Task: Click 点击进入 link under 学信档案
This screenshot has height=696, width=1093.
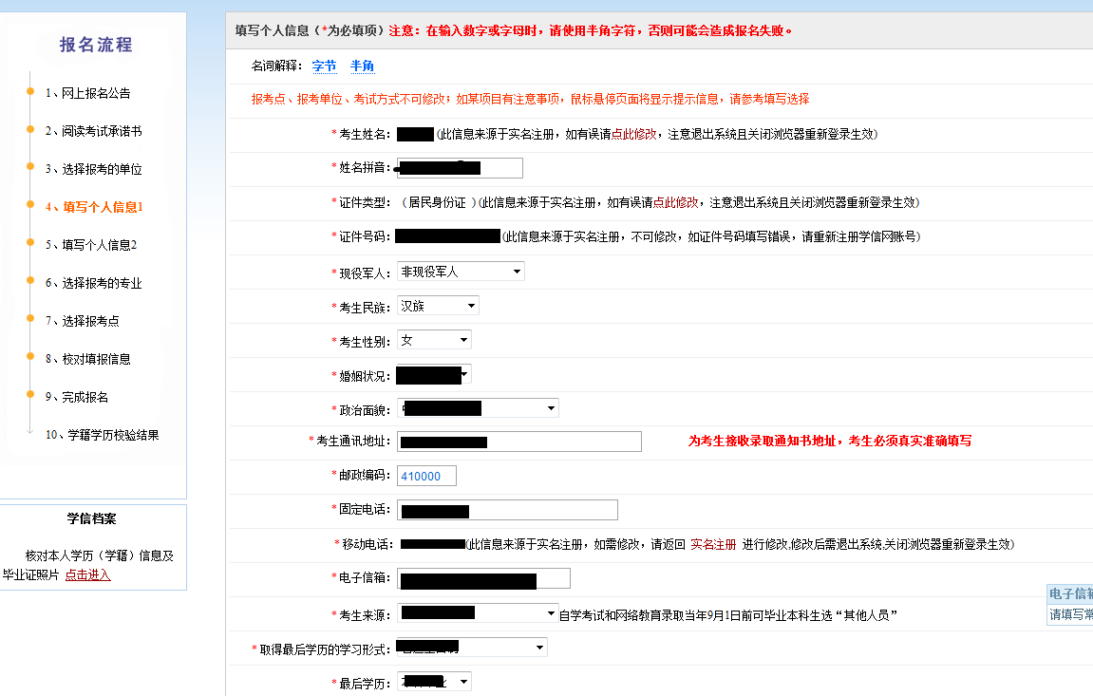Action: click(x=87, y=575)
